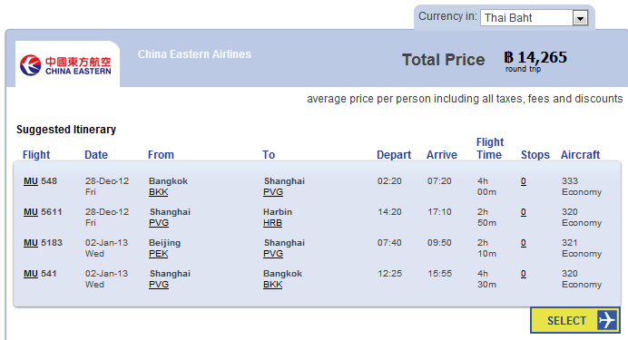This screenshot has width=628, height=340.
Task: Click the Thai Baht currency field
Action: (x=534, y=18)
